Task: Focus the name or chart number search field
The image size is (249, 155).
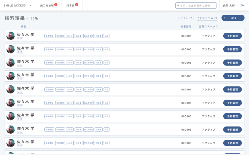Action: click(197, 5)
